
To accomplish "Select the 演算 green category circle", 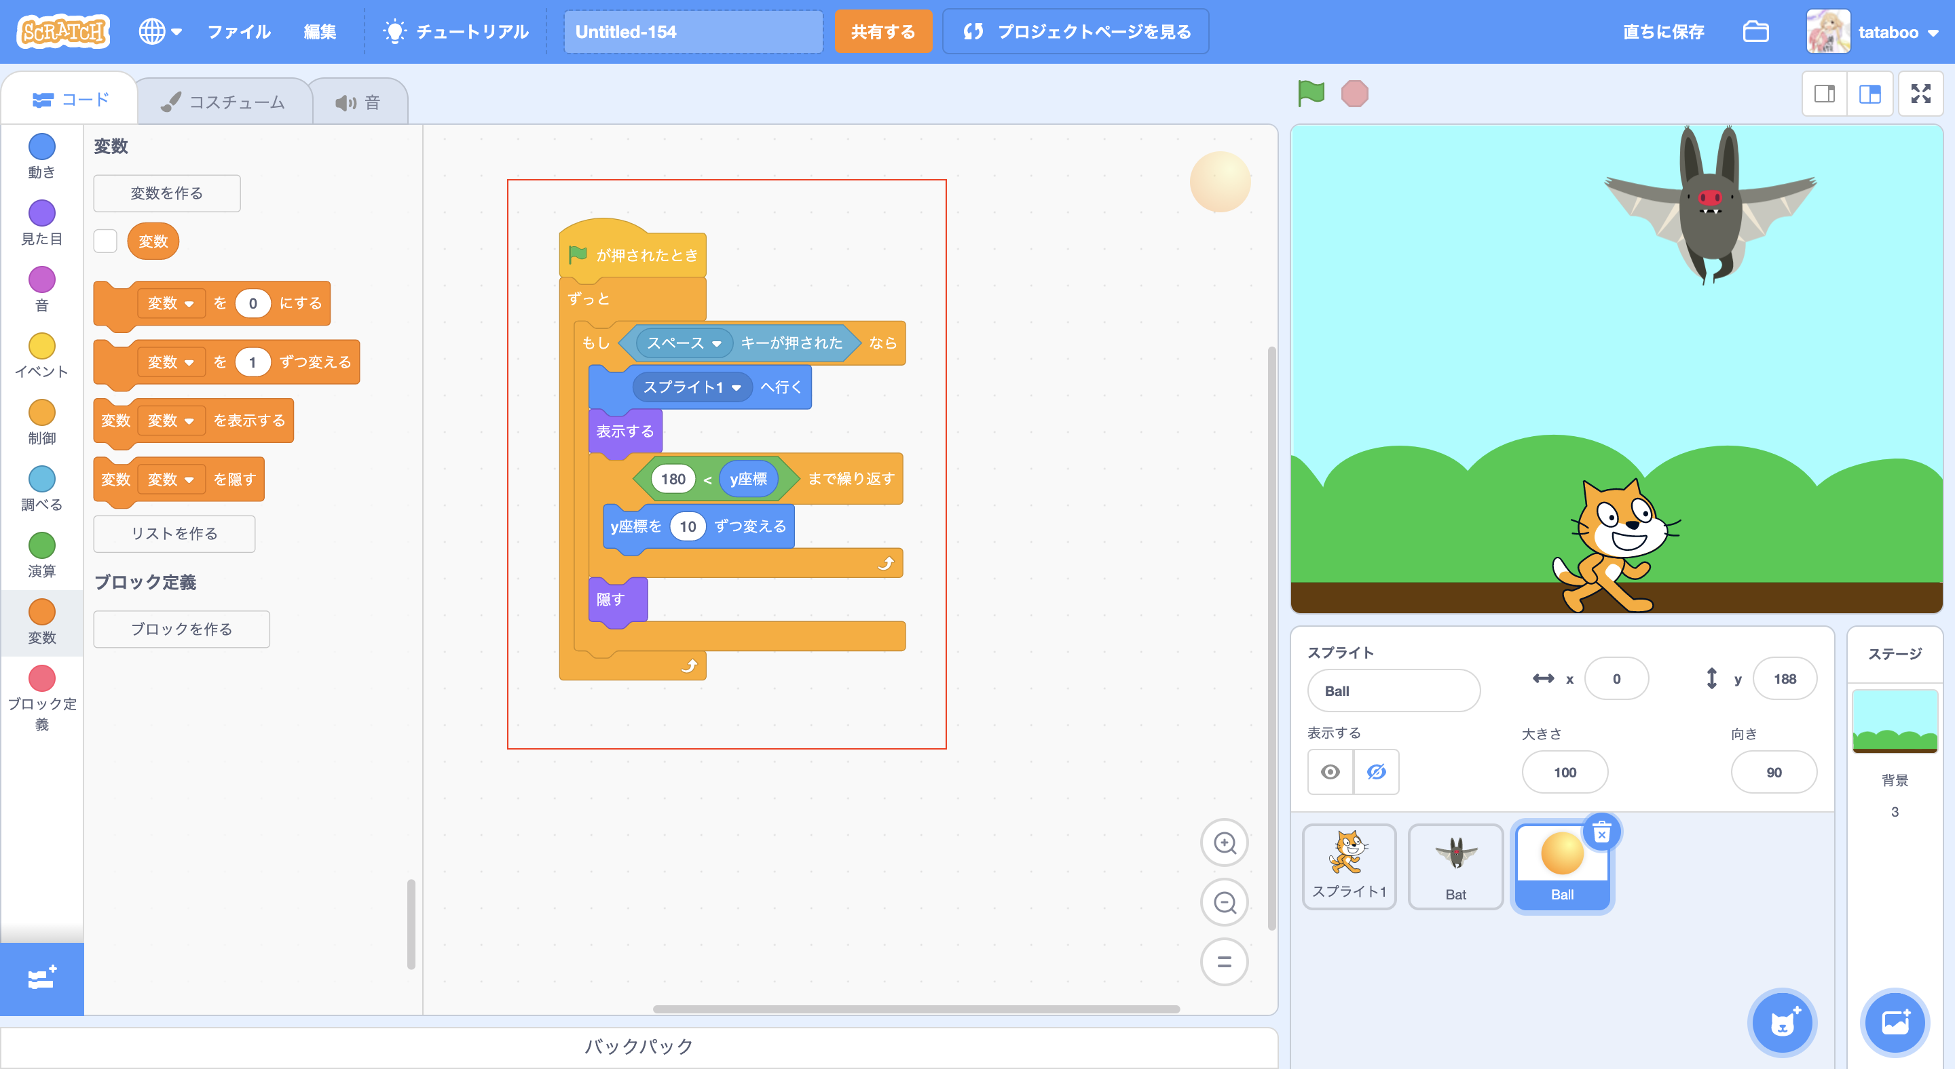I will click(x=41, y=545).
